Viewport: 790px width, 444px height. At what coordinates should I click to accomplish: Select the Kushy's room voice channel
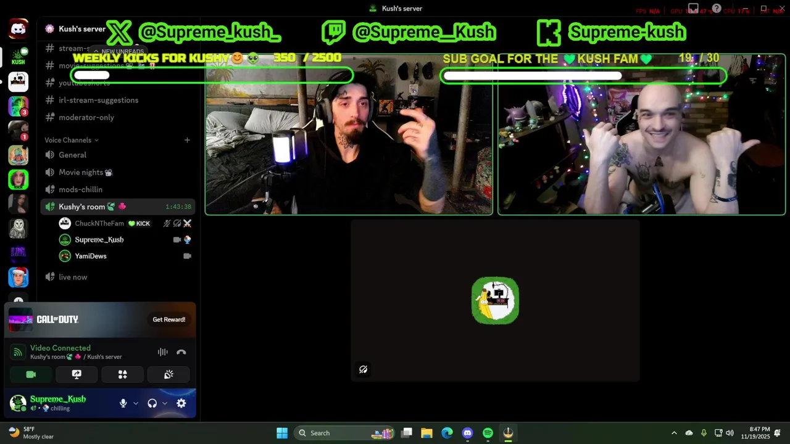[x=118, y=207]
